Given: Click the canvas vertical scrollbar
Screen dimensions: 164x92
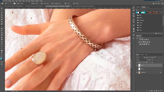Looking at the screenshot, I should point(131,64).
